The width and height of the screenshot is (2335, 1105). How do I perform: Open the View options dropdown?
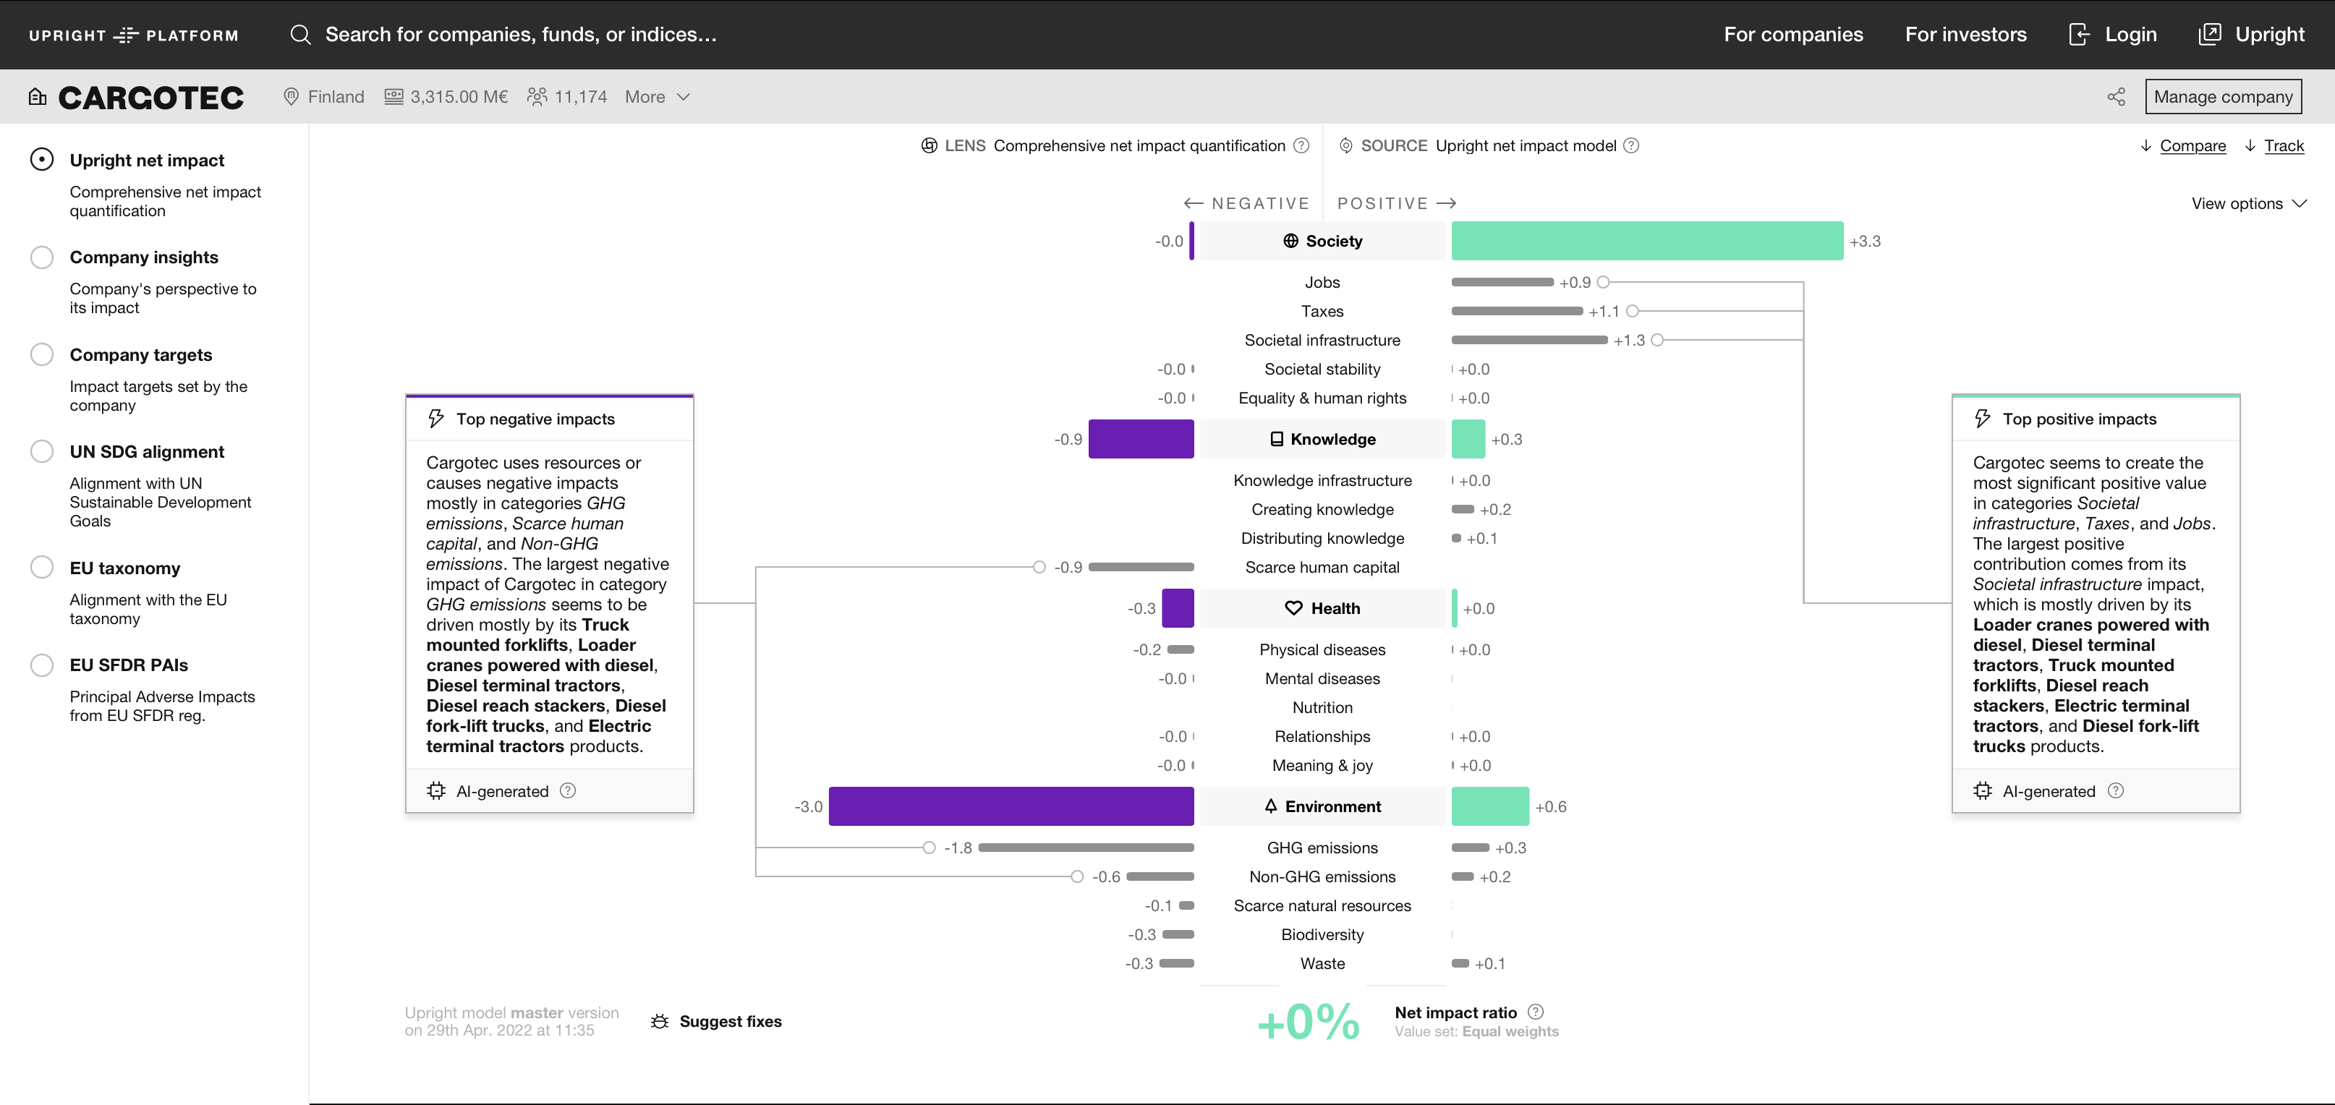tap(2248, 204)
